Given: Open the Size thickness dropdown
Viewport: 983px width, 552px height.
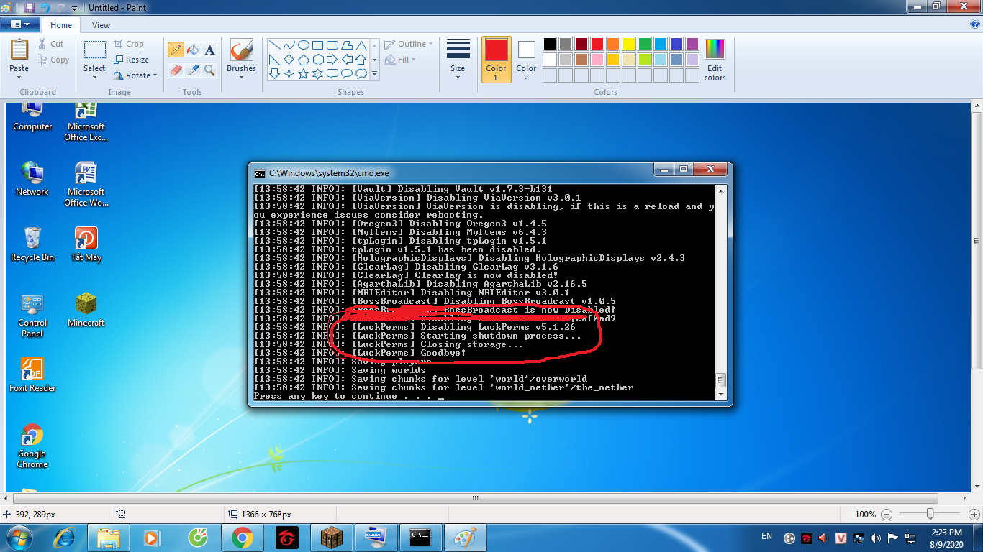Looking at the screenshot, I should pyautogui.click(x=458, y=59).
